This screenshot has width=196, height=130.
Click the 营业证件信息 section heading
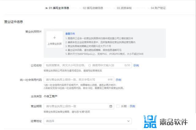click(13, 22)
